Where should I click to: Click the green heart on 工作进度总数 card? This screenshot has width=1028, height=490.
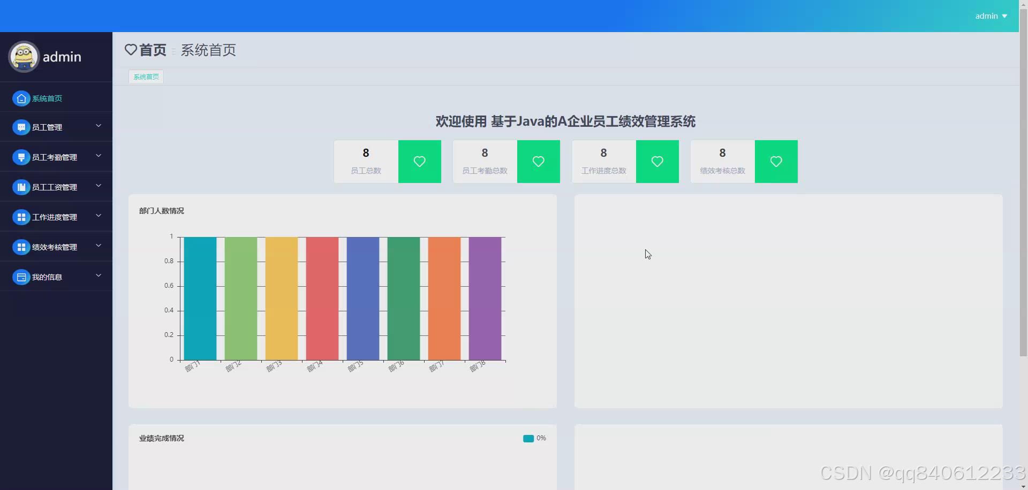coord(657,161)
